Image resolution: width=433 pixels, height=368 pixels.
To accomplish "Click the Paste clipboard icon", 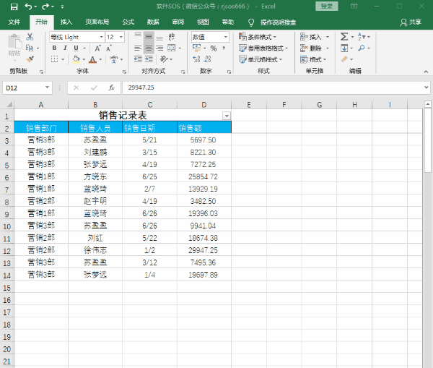I will point(14,42).
